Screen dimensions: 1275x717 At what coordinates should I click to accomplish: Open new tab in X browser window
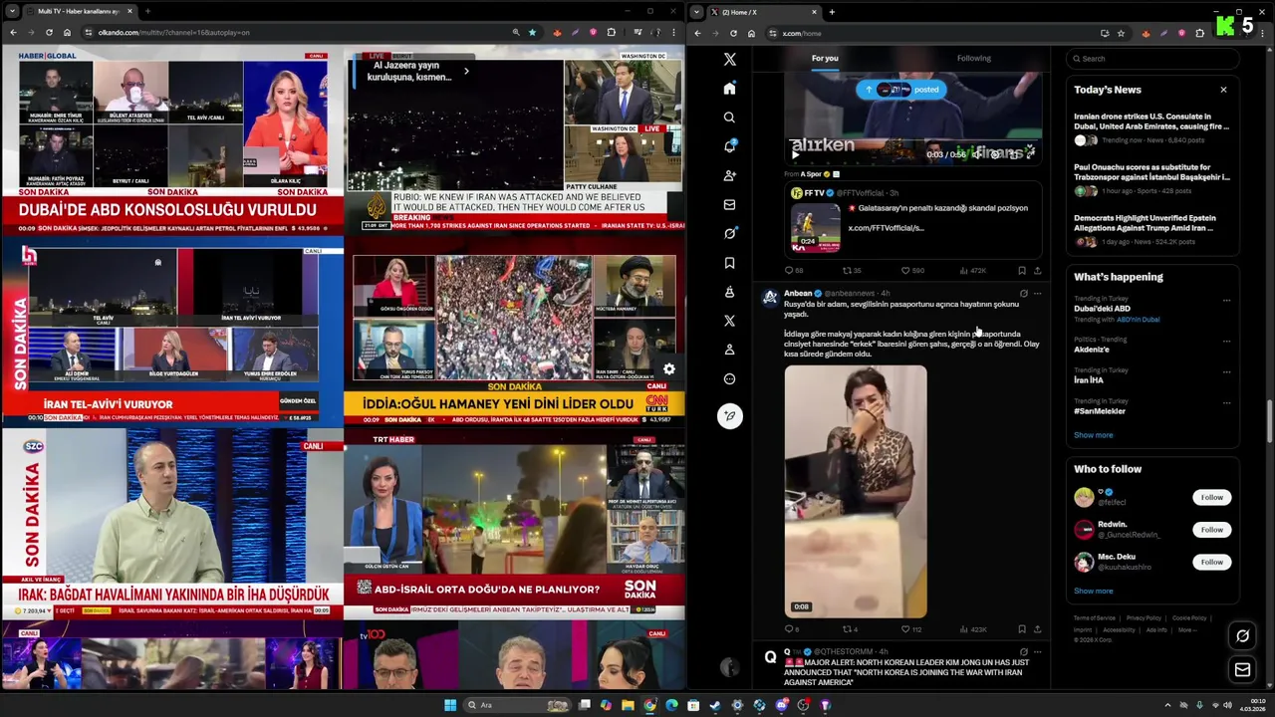click(832, 12)
